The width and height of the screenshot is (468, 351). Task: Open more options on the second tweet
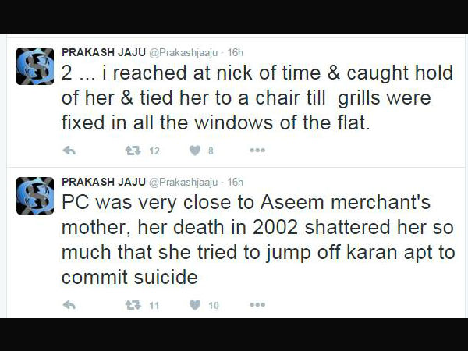click(x=257, y=305)
